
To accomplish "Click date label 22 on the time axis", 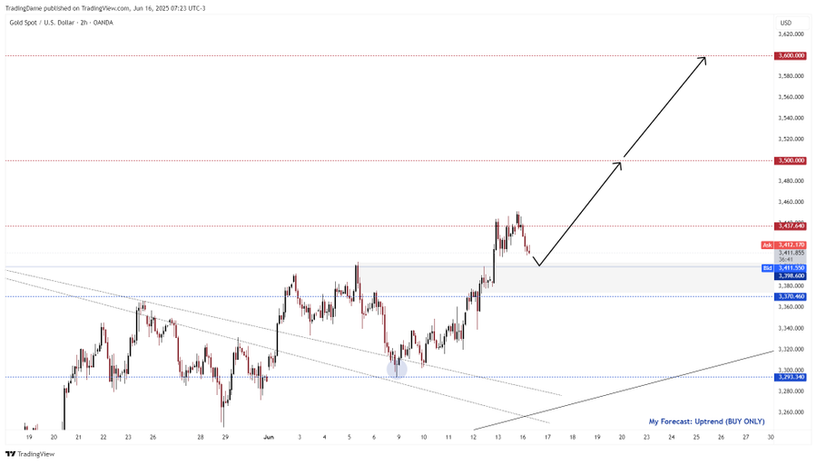I will click(x=103, y=438).
